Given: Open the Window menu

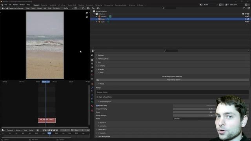Looking at the screenshot, I should click(22, 5).
